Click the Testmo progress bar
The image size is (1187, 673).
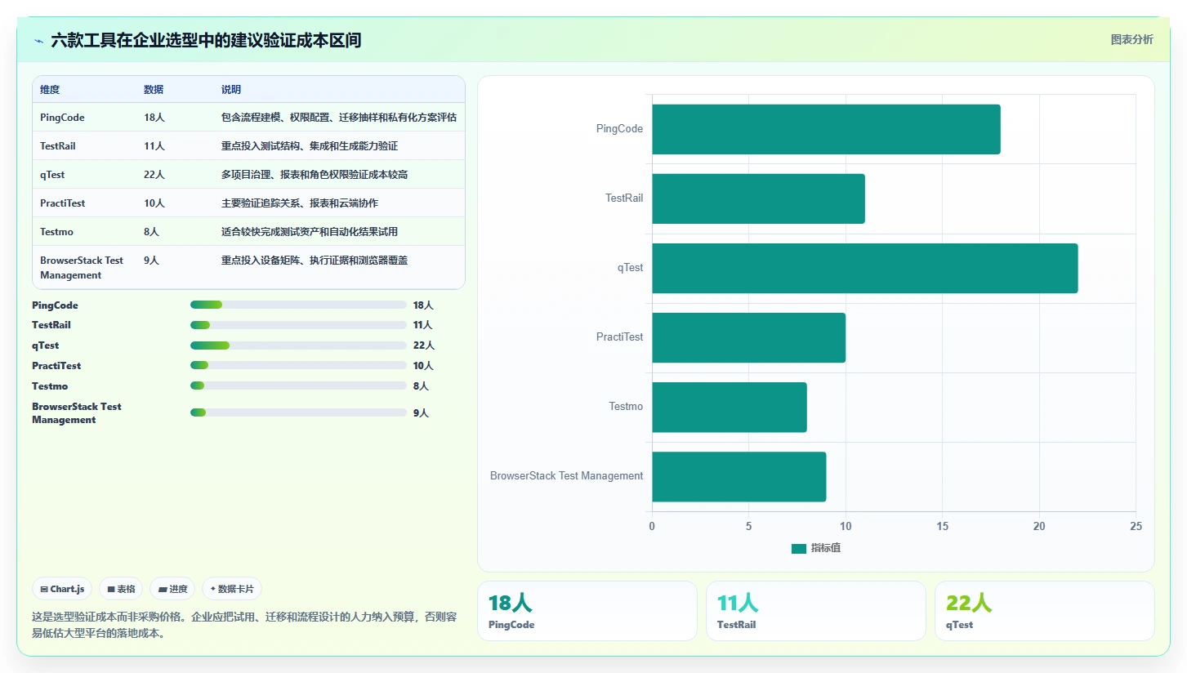click(x=298, y=386)
